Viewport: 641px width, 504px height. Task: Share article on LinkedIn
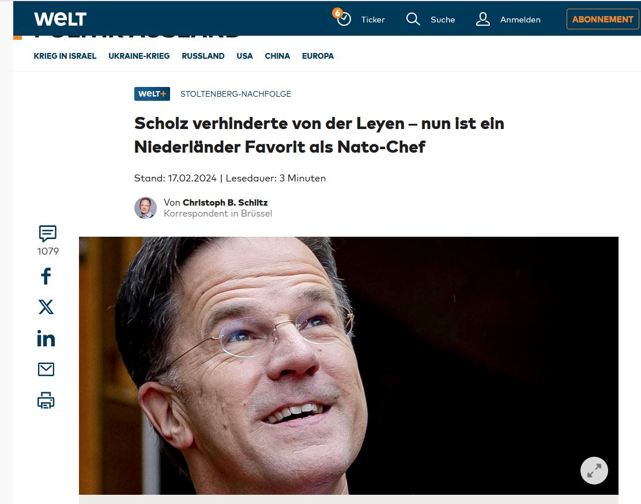(46, 338)
